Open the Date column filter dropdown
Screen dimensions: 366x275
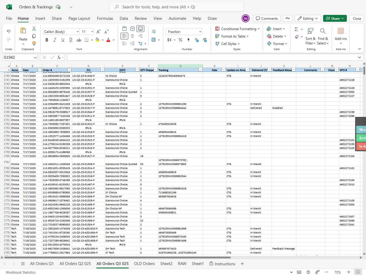(x=40, y=70)
